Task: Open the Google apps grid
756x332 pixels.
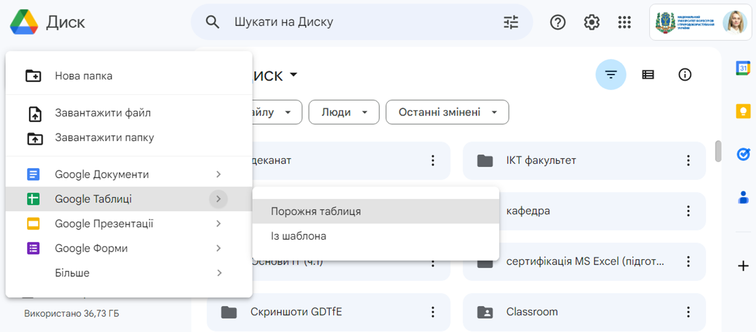Action: tap(624, 22)
